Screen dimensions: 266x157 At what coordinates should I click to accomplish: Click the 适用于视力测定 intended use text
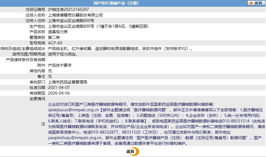pyautogui.click(x=63, y=54)
